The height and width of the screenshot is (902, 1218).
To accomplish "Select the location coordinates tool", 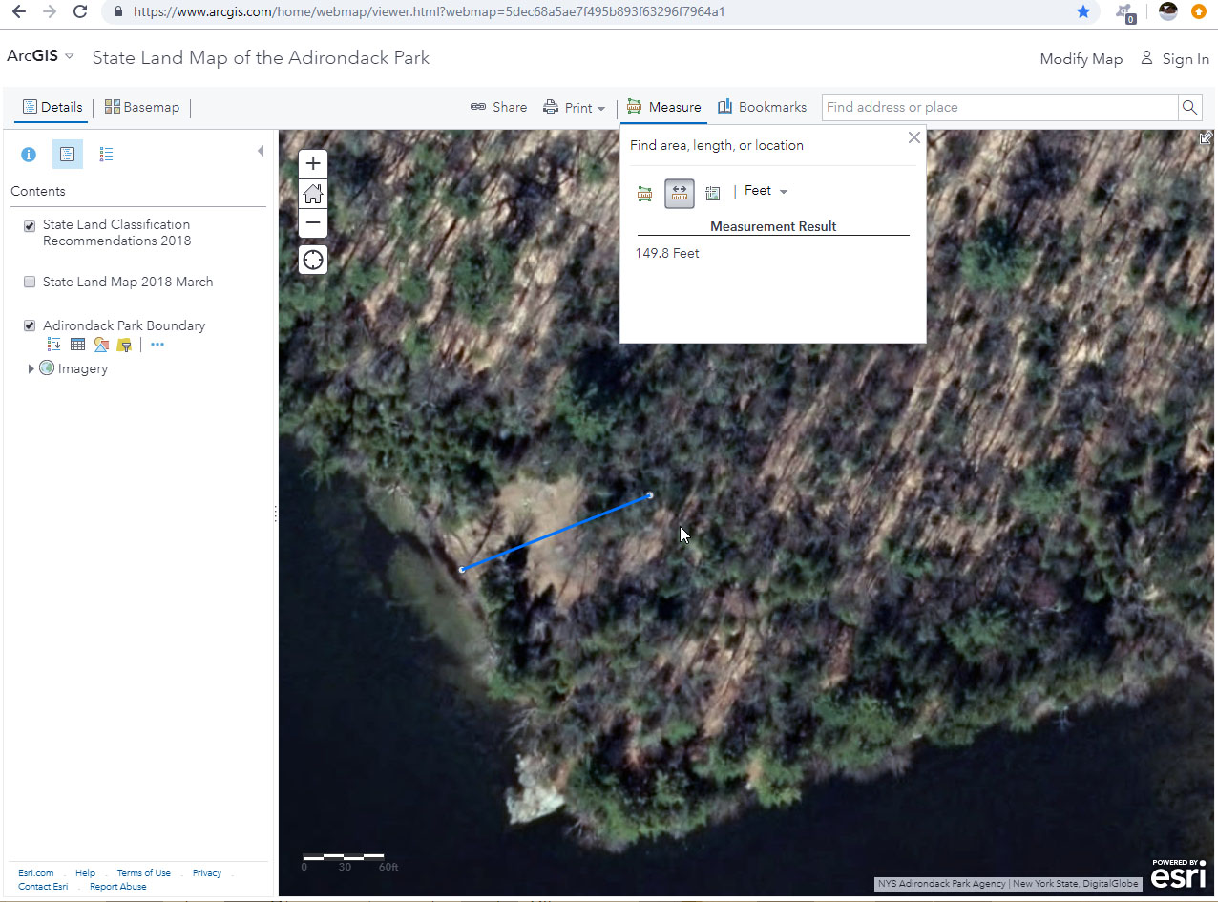I will [712, 194].
